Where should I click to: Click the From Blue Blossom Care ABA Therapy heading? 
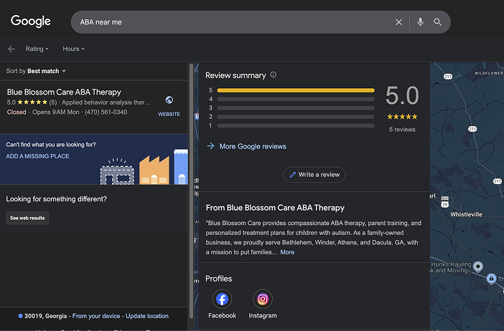275,208
